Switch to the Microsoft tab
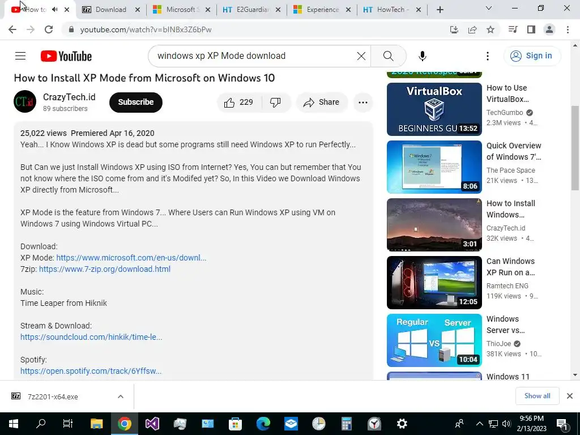Viewport: 580px width, 435px height. pos(181,10)
